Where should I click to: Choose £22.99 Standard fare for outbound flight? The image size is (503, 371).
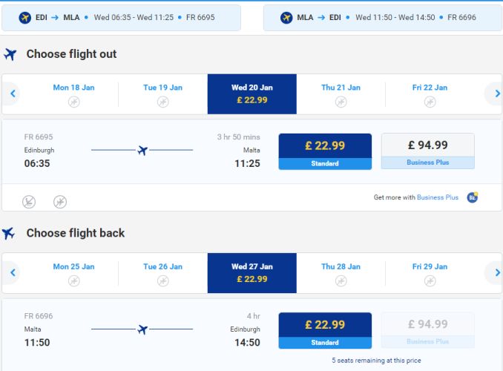[325, 151]
